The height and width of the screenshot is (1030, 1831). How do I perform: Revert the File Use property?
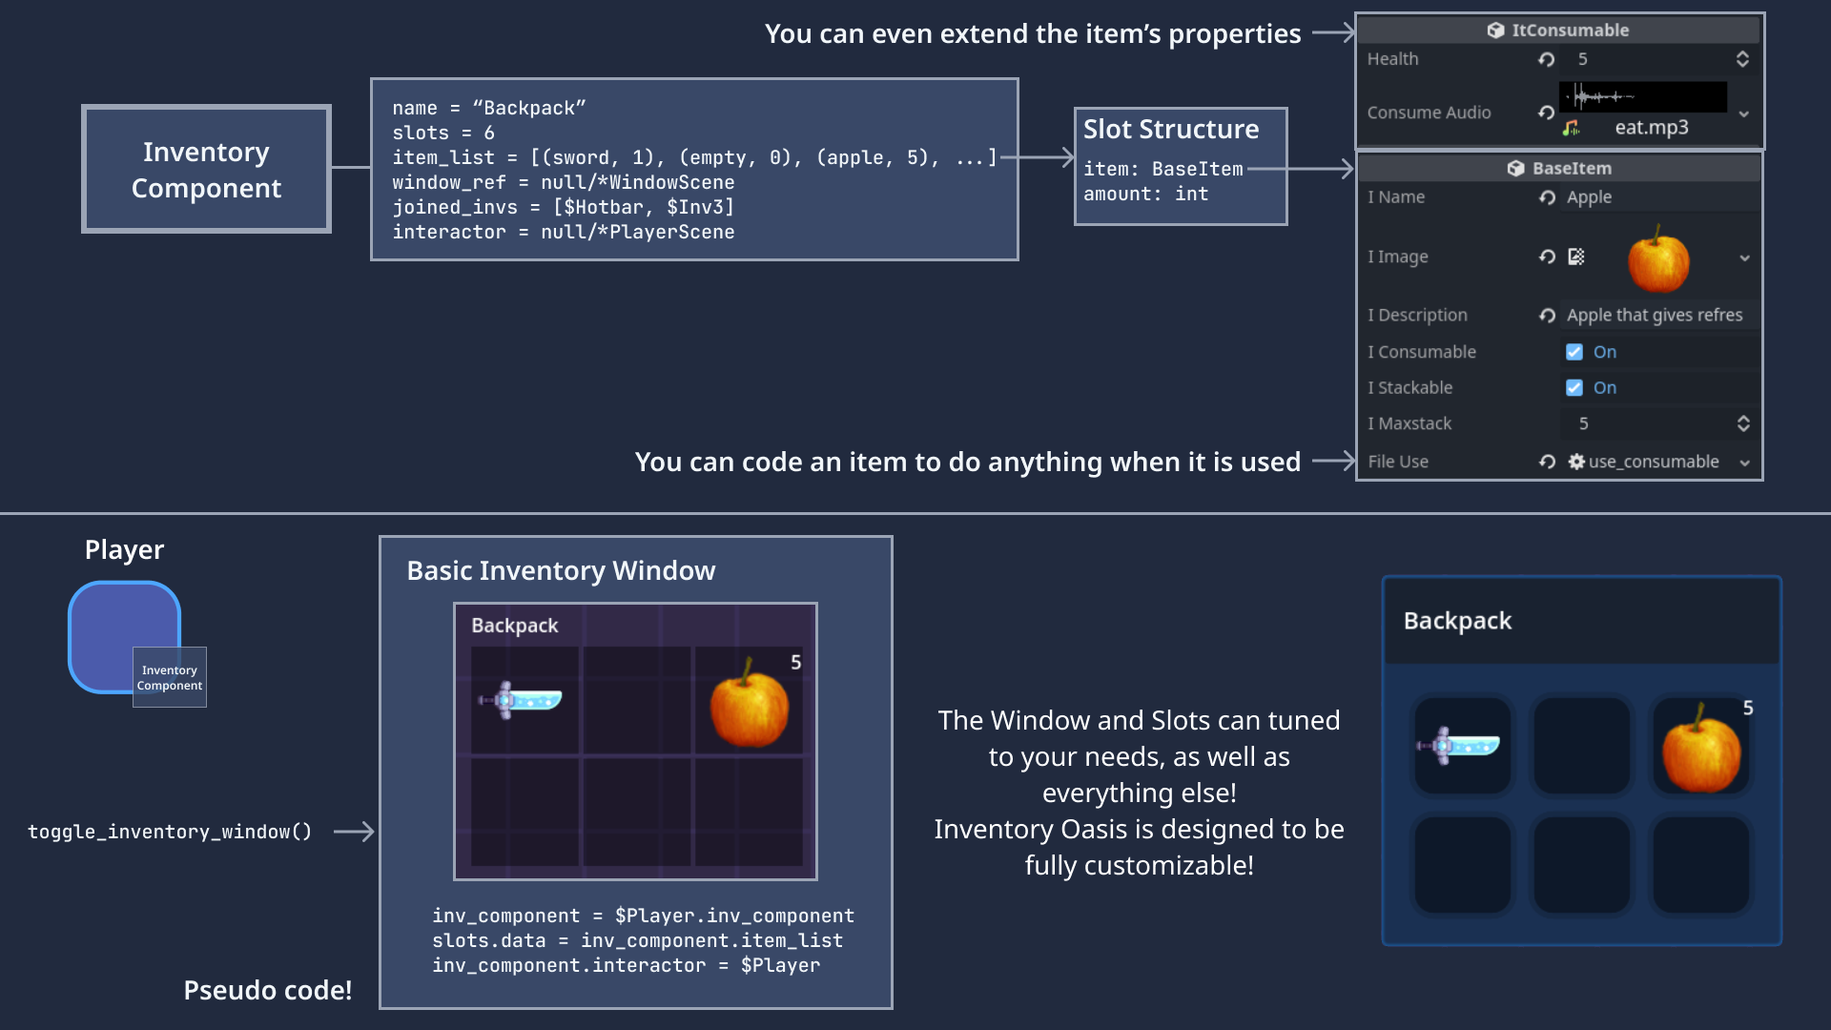tap(1547, 462)
